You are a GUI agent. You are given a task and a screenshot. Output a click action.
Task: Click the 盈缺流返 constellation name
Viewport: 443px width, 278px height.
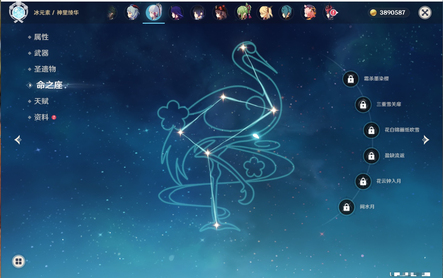coord(395,155)
